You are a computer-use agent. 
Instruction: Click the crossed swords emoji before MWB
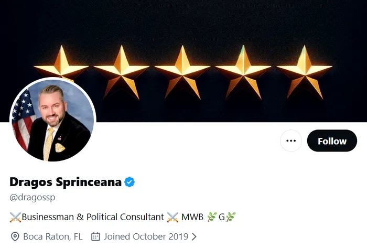coord(172,216)
